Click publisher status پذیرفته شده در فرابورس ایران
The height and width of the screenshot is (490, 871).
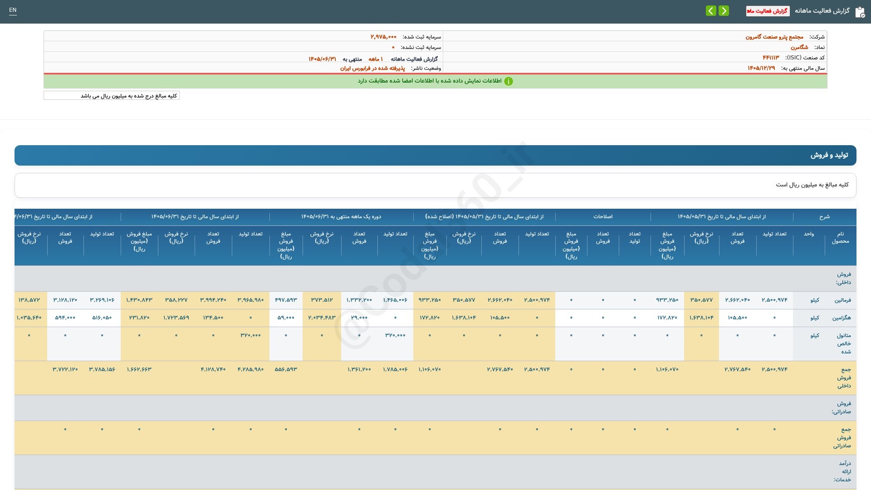(372, 68)
